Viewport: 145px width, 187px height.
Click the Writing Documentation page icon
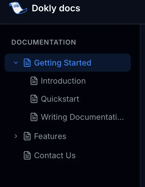coord(34,117)
